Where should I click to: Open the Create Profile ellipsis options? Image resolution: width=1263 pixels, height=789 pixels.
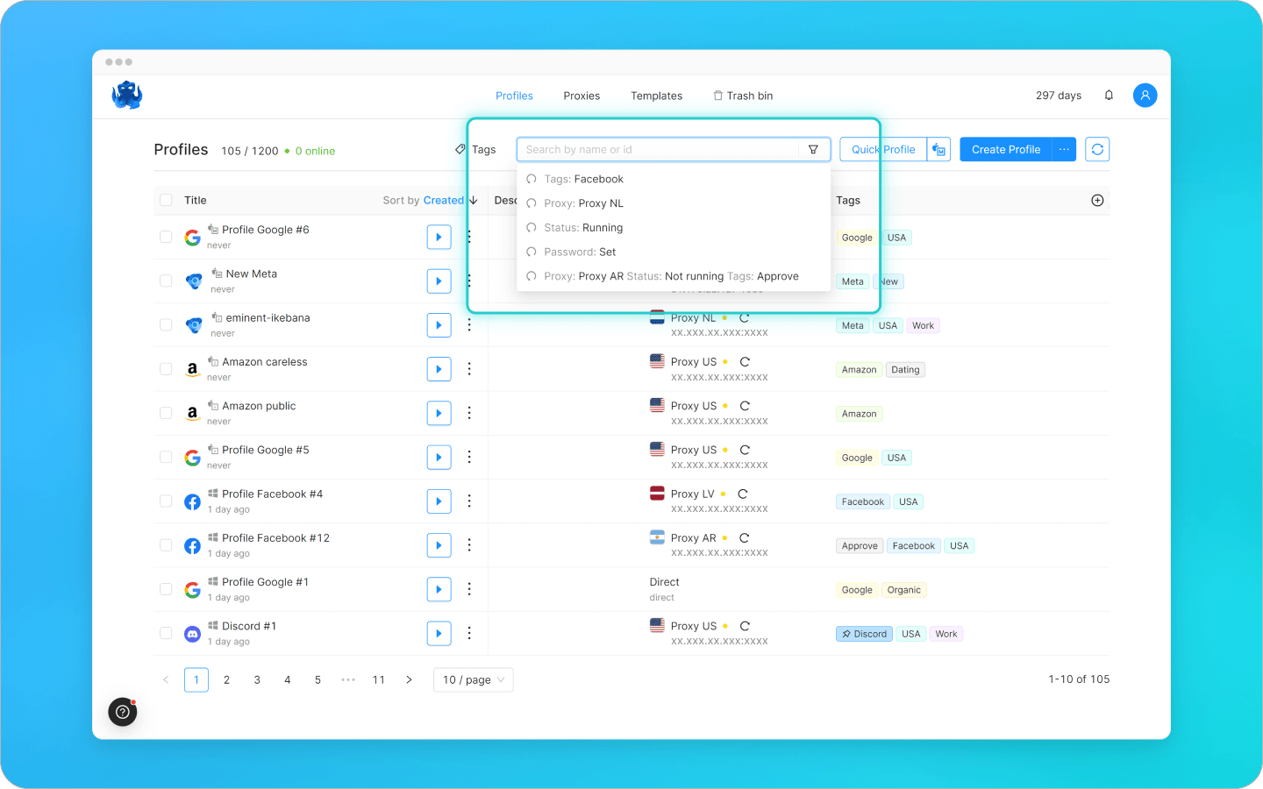[x=1064, y=150]
